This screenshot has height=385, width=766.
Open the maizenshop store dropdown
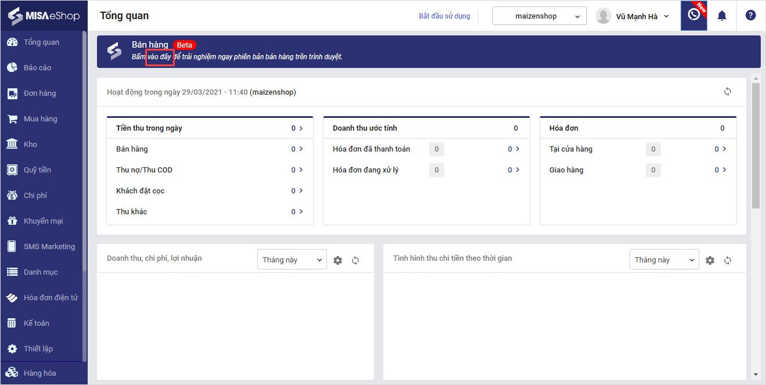[538, 16]
